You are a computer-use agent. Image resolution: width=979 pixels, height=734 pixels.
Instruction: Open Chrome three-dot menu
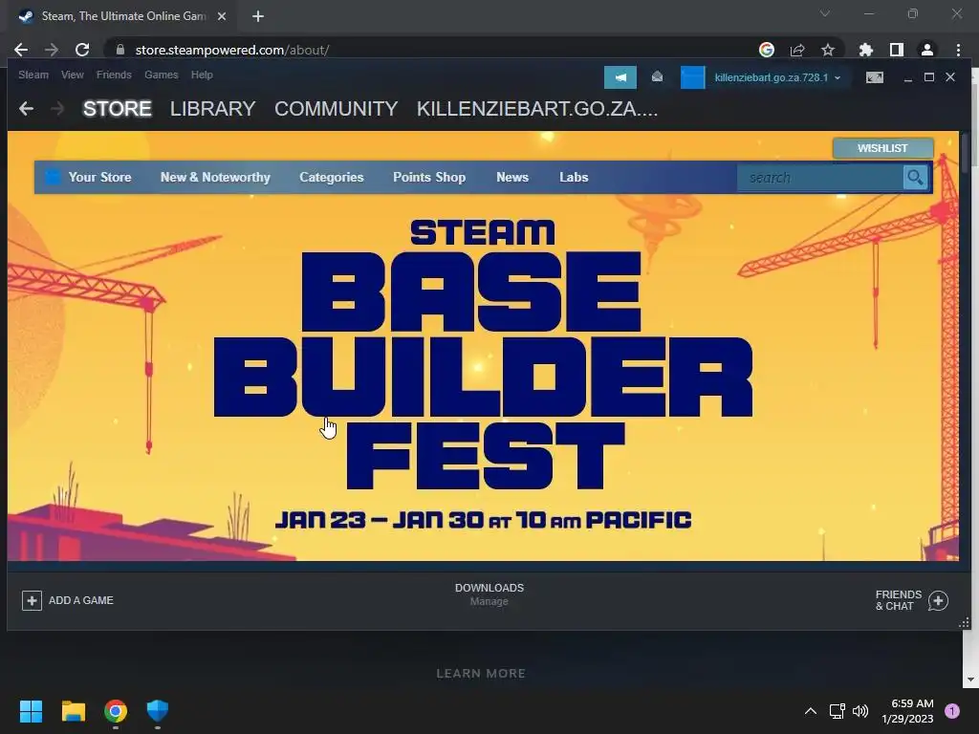point(958,50)
